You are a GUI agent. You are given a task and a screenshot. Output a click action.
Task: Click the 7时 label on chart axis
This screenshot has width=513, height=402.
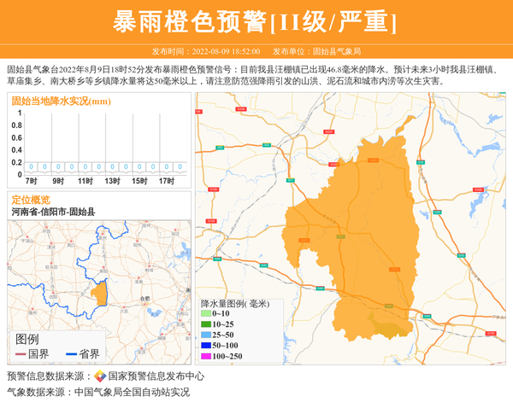pos(31,181)
